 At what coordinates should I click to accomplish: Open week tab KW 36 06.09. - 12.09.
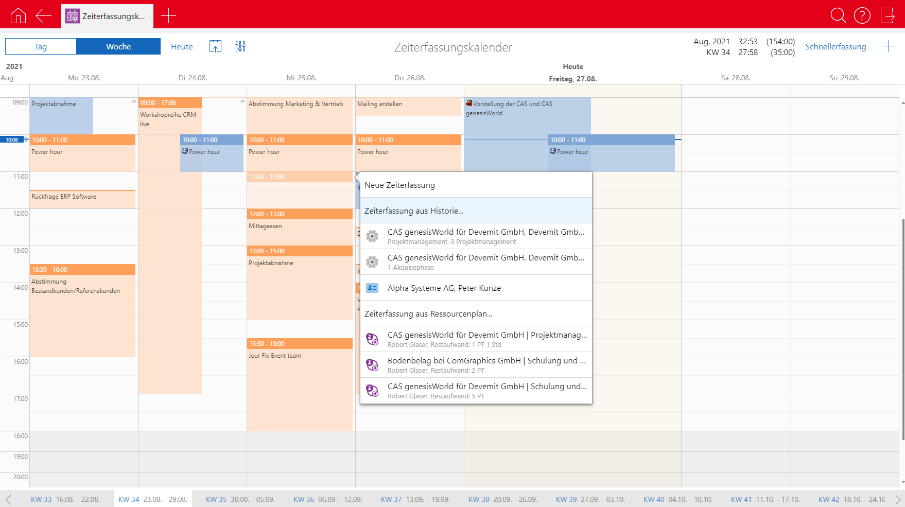[328, 499]
